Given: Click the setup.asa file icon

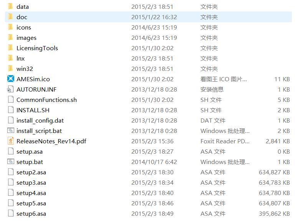Looking at the screenshot, I should coord(11,151).
